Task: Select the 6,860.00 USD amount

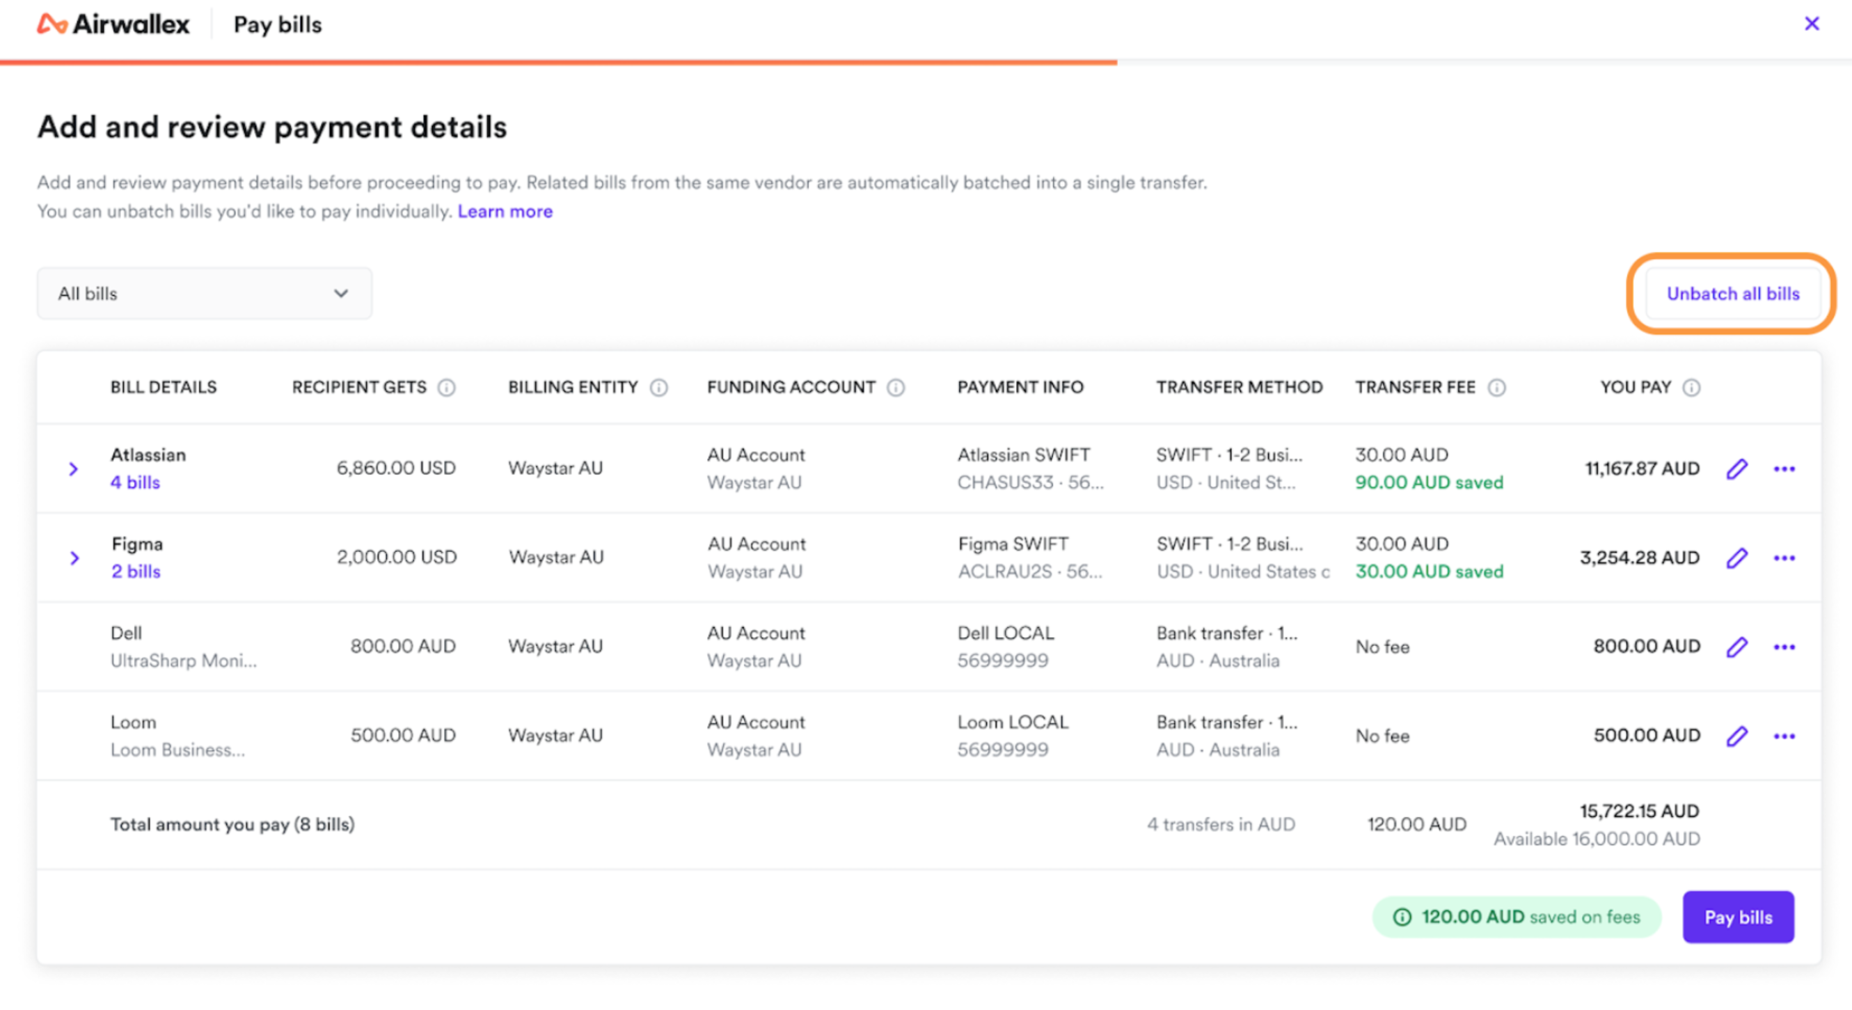Action: (x=396, y=468)
